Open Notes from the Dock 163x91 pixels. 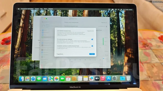[x=86, y=79]
